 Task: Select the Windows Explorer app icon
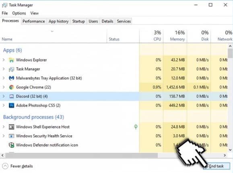(11, 60)
